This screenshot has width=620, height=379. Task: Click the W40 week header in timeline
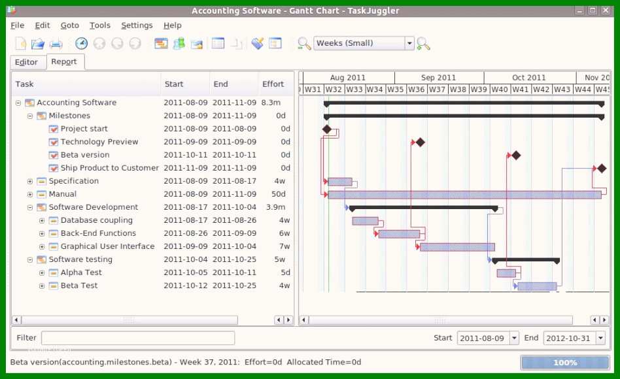tap(500, 90)
